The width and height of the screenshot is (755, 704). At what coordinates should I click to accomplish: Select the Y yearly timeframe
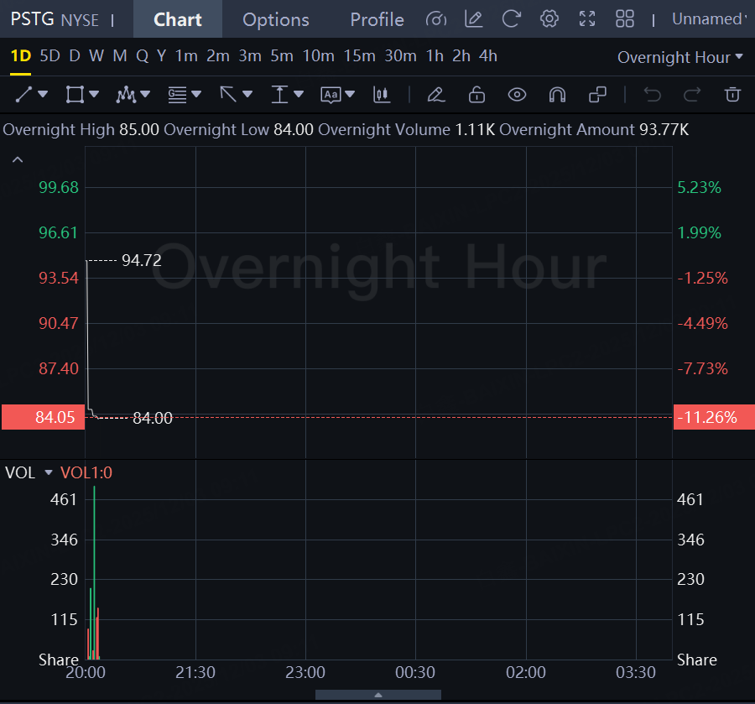coord(161,56)
